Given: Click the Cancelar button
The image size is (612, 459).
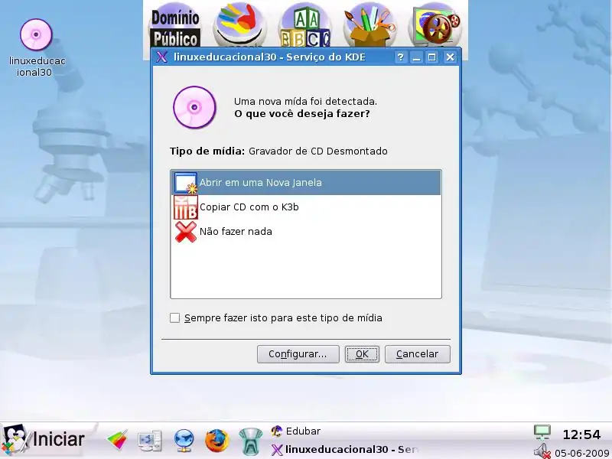Looking at the screenshot, I should click(417, 354).
